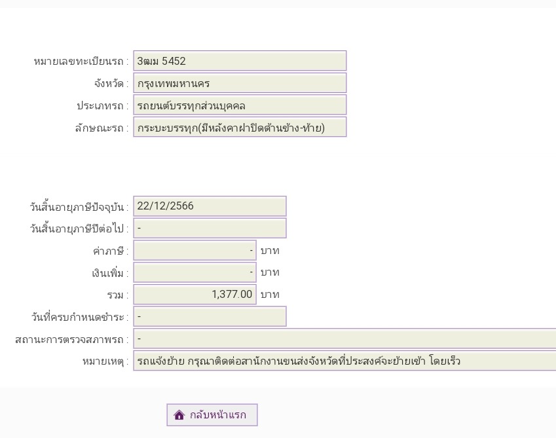556x438 pixels.
Task: Click the remark field รถแจ้งย้าย
Action: click(344, 361)
